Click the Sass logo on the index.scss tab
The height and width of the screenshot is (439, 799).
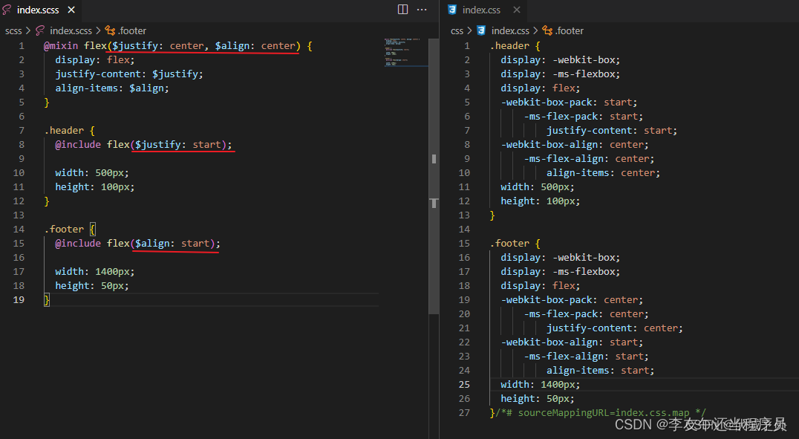8,10
